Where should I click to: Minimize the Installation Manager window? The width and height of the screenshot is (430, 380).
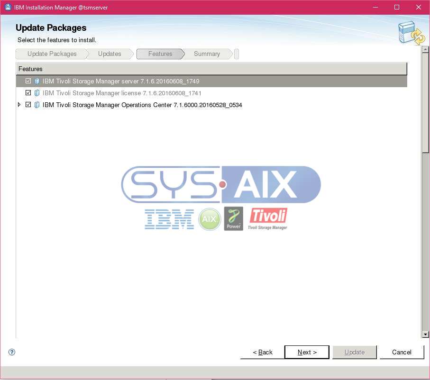coord(375,7)
